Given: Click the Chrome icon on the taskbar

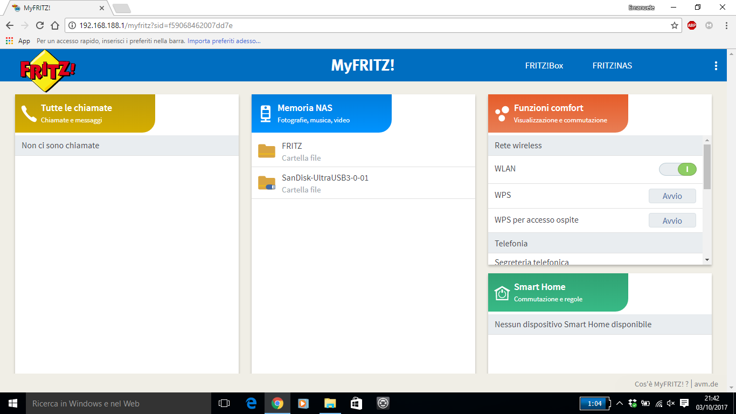Looking at the screenshot, I should click(x=277, y=403).
